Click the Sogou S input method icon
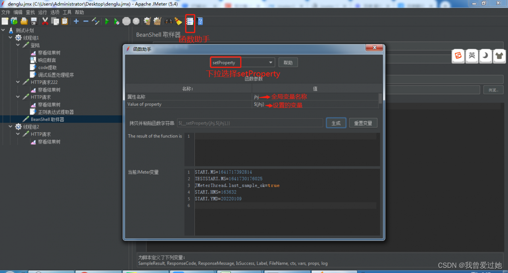 click(458, 56)
